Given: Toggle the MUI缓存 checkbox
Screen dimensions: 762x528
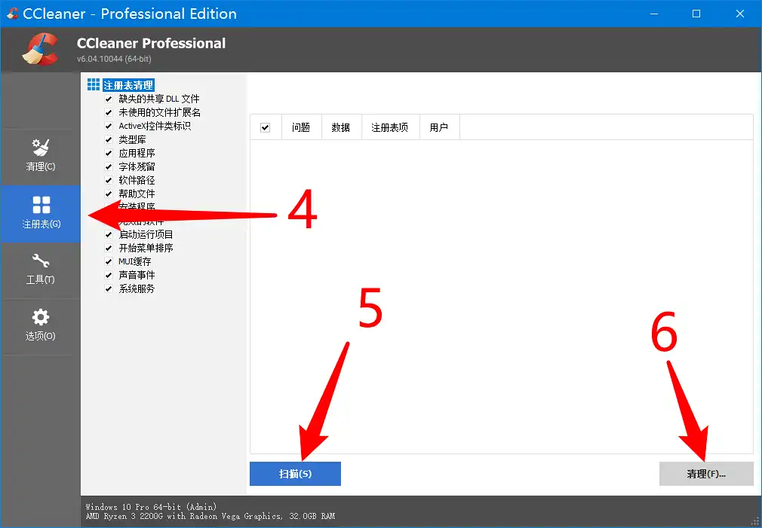Looking at the screenshot, I should [109, 261].
